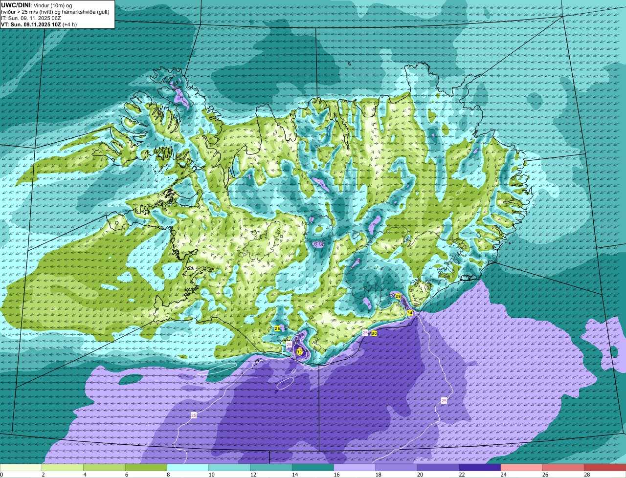Click the yellow "28" gust label
The image size is (626, 478).
click(x=398, y=296)
